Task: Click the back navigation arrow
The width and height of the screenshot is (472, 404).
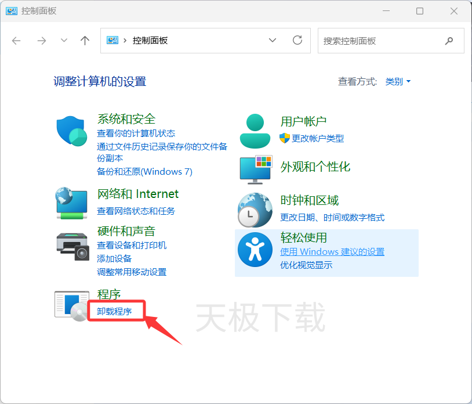Action: tap(16, 41)
